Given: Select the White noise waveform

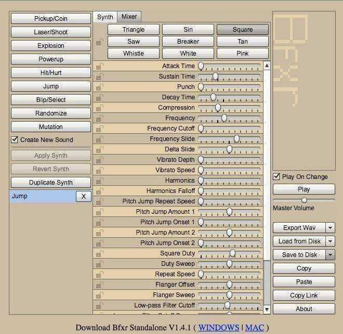Looking at the screenshot, I should click(188, 54).
